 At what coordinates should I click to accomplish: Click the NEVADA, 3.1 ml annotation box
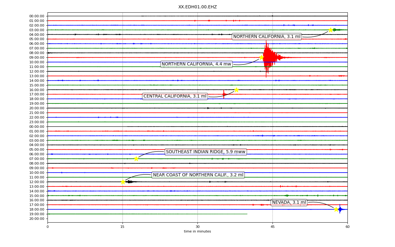pyautogui.click(x=289, y=203)
